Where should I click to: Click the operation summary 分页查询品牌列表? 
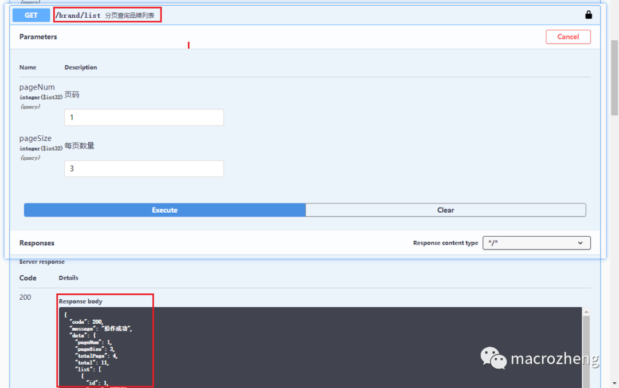point(130,15)
